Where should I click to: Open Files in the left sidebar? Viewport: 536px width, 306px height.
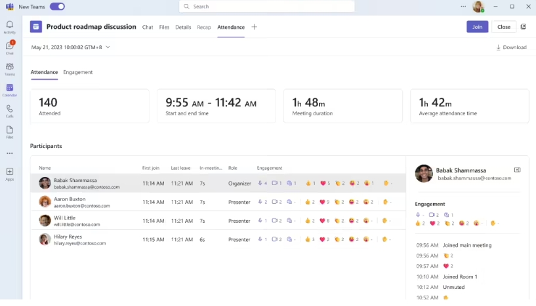9,131
